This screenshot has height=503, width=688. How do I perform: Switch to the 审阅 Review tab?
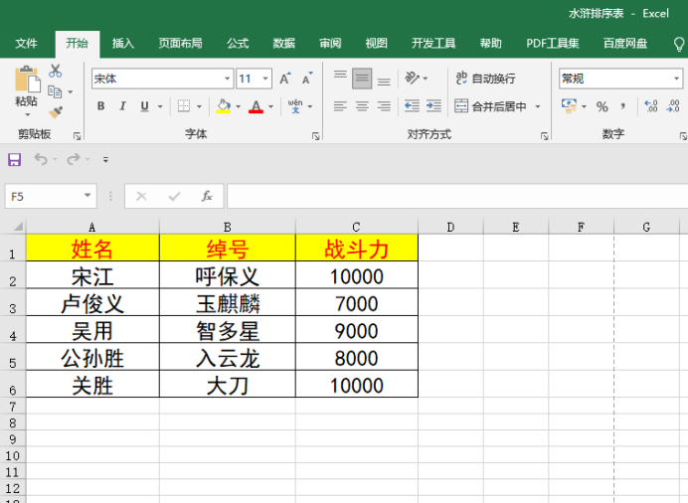coord(330,44)
